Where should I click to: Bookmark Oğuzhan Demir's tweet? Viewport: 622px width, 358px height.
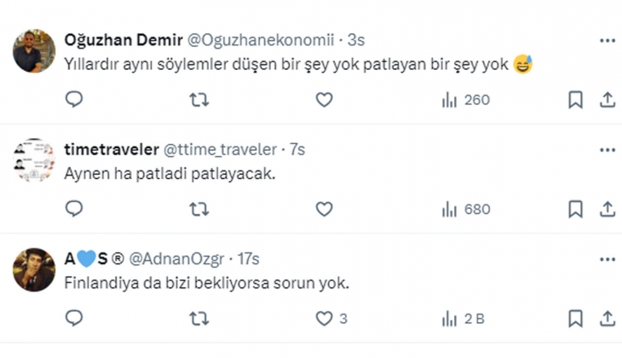[575, 100]
